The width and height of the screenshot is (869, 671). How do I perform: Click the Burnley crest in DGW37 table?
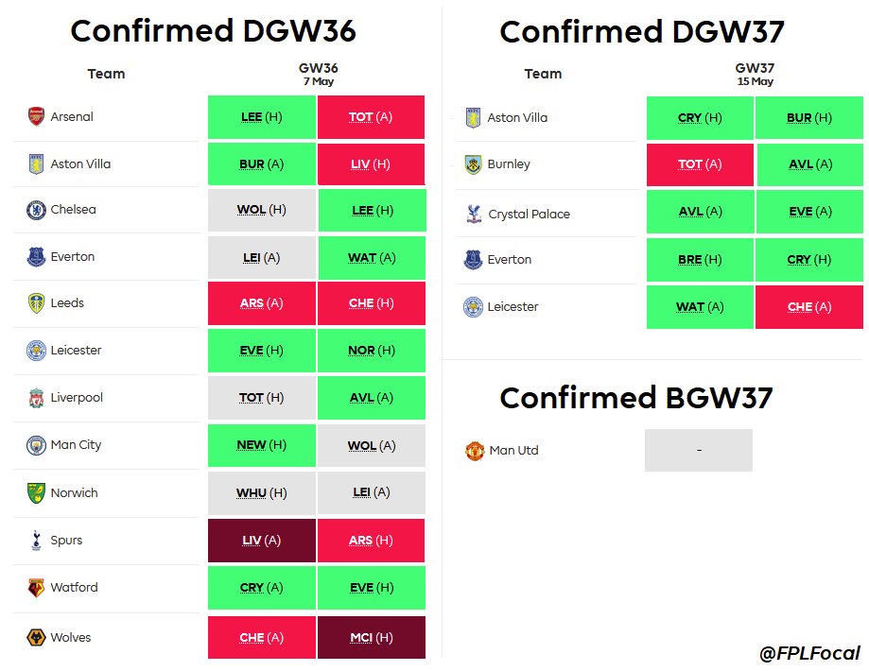473,164
